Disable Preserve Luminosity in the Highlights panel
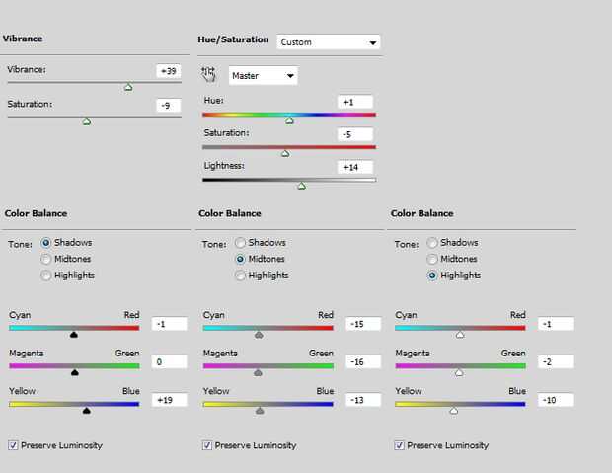612x473 pixels. (x=400, y=445)
